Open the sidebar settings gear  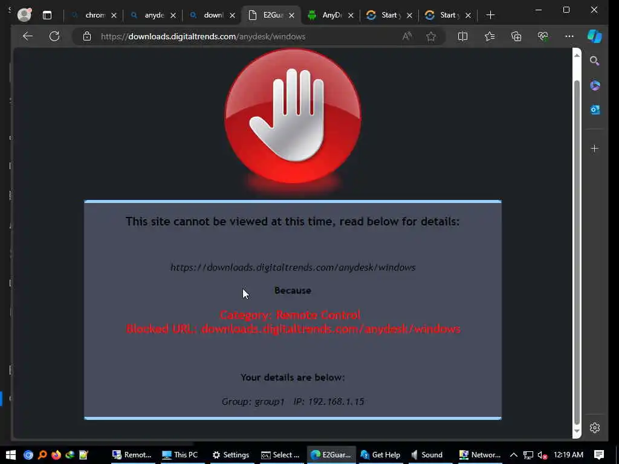pyautogui.click(x=595, y=428)
